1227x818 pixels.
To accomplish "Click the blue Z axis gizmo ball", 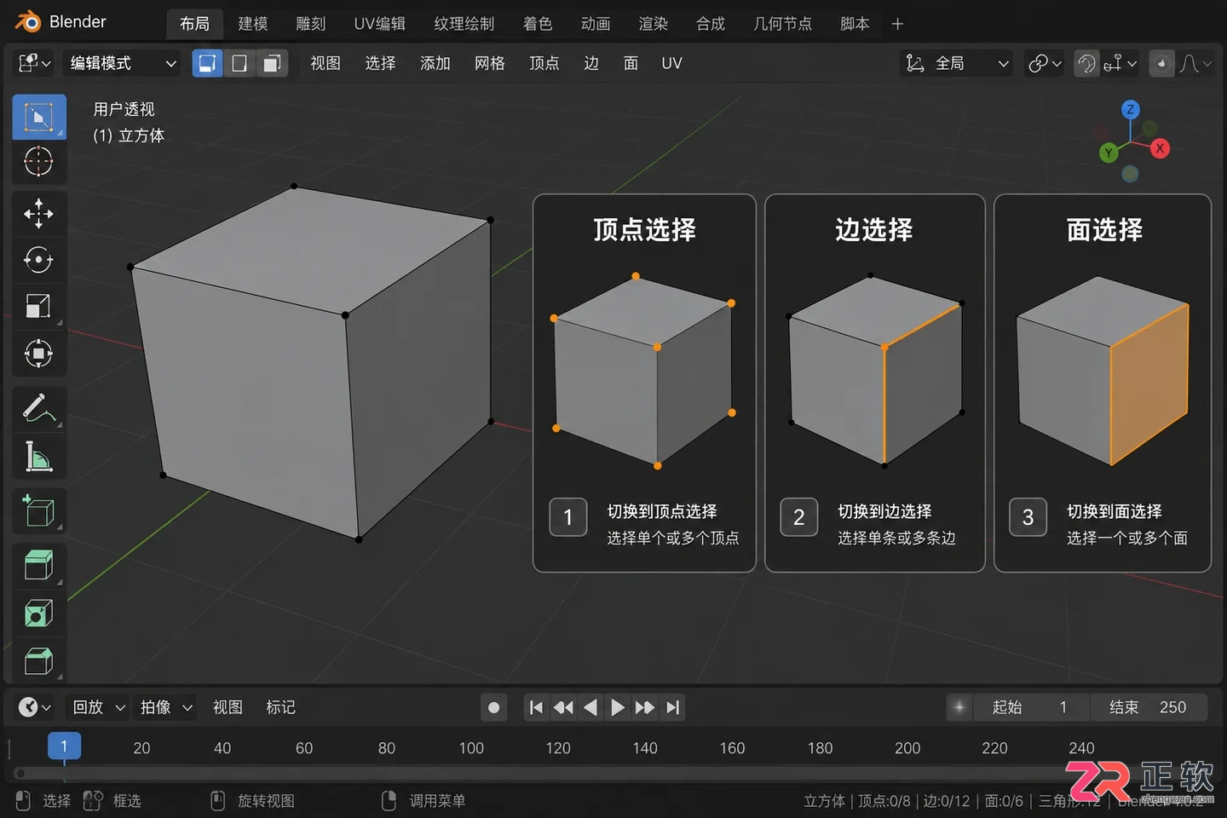I will (x=1131, y=109).
